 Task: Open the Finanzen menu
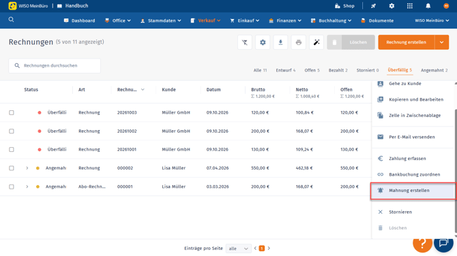tap(285, 20)
